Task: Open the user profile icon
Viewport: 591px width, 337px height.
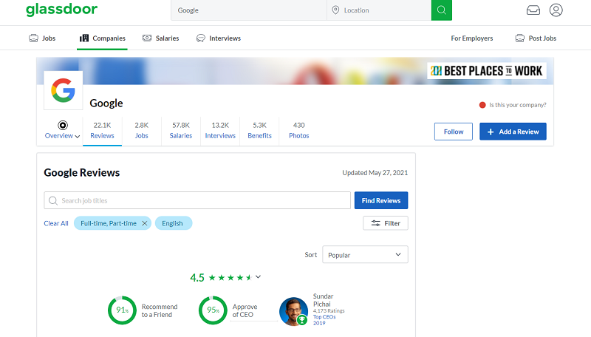Action: (556, 10)
